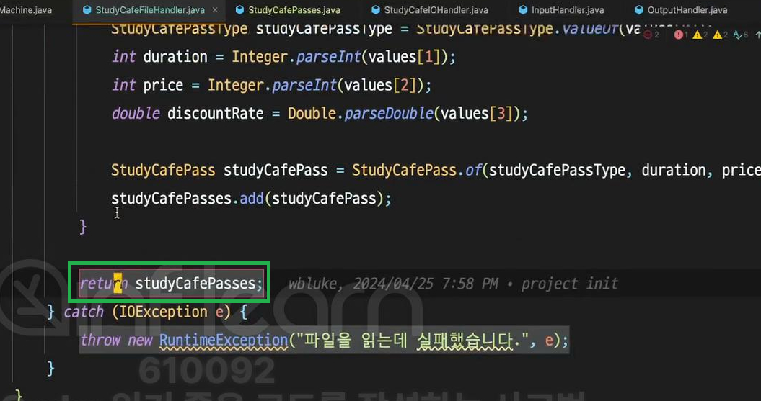Click 'values[1]' argument
The height and width of the screenshot is (401, 761).
[405, 57]
